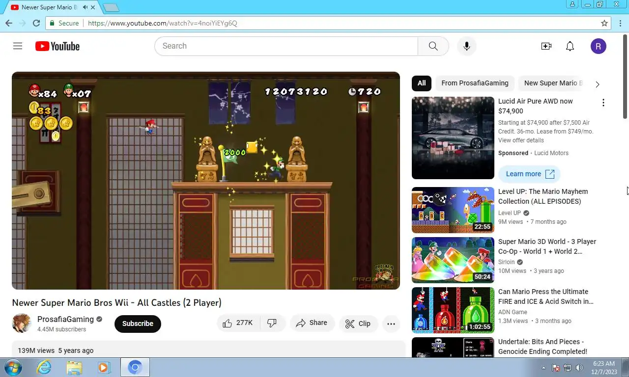
Task: View site information via Secure padlock
Action: tap(64, 23)
